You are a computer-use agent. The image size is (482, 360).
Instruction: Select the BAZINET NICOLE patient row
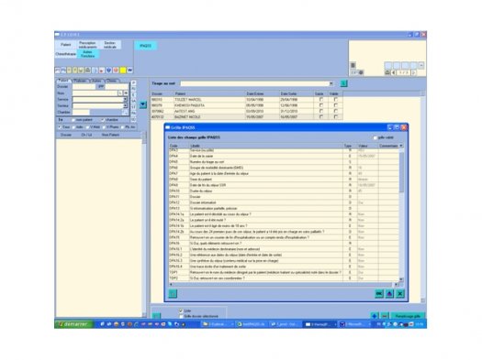247,117
